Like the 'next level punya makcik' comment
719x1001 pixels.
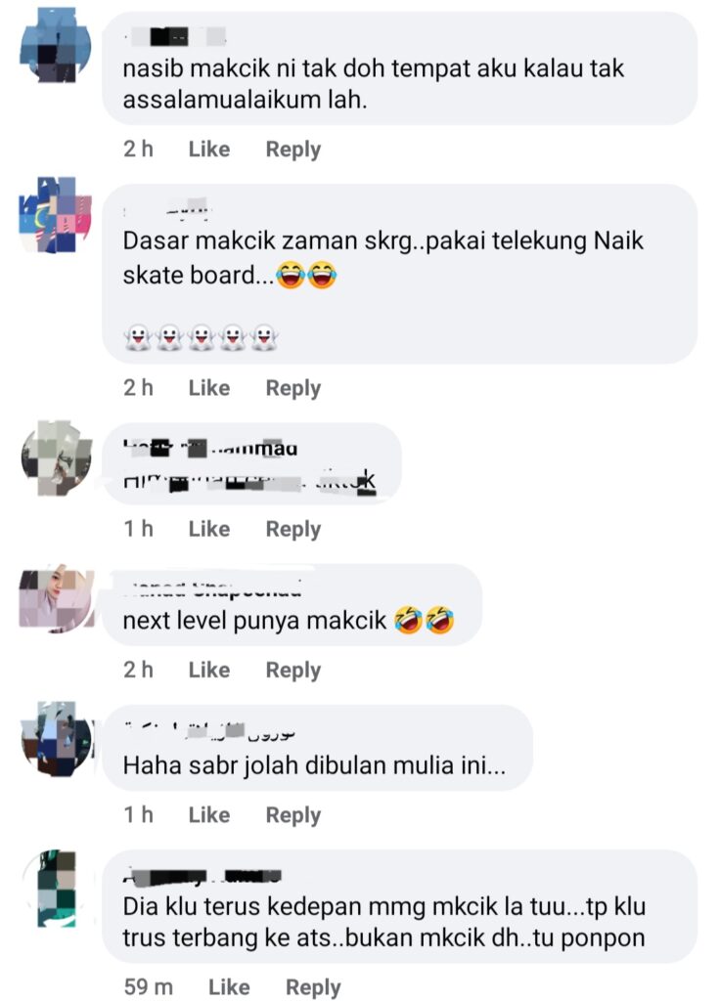(209, 670)
